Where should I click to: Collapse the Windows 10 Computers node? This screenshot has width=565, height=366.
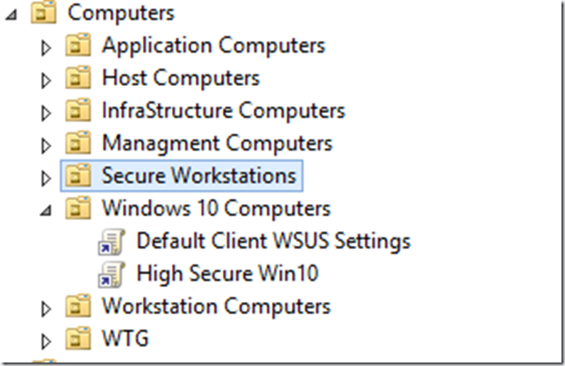point(46,210)
